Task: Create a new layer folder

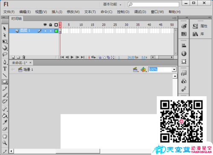Action: pos(18,57)
